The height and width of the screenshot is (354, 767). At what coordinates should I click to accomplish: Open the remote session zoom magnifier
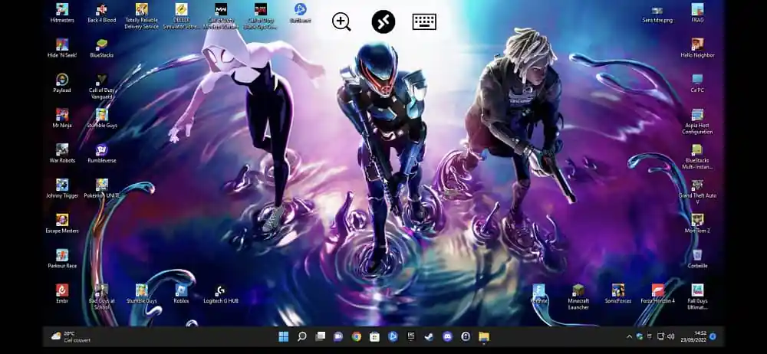pos(341,21)
